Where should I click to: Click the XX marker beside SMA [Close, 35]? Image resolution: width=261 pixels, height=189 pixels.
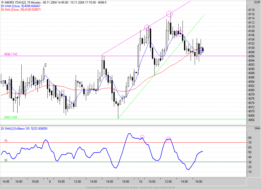[2, 10]
